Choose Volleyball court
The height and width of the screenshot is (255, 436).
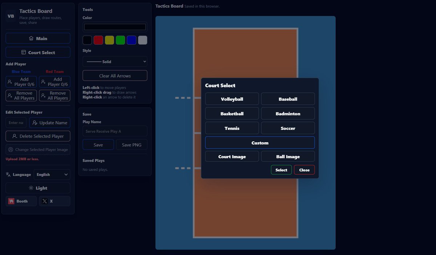232,99
